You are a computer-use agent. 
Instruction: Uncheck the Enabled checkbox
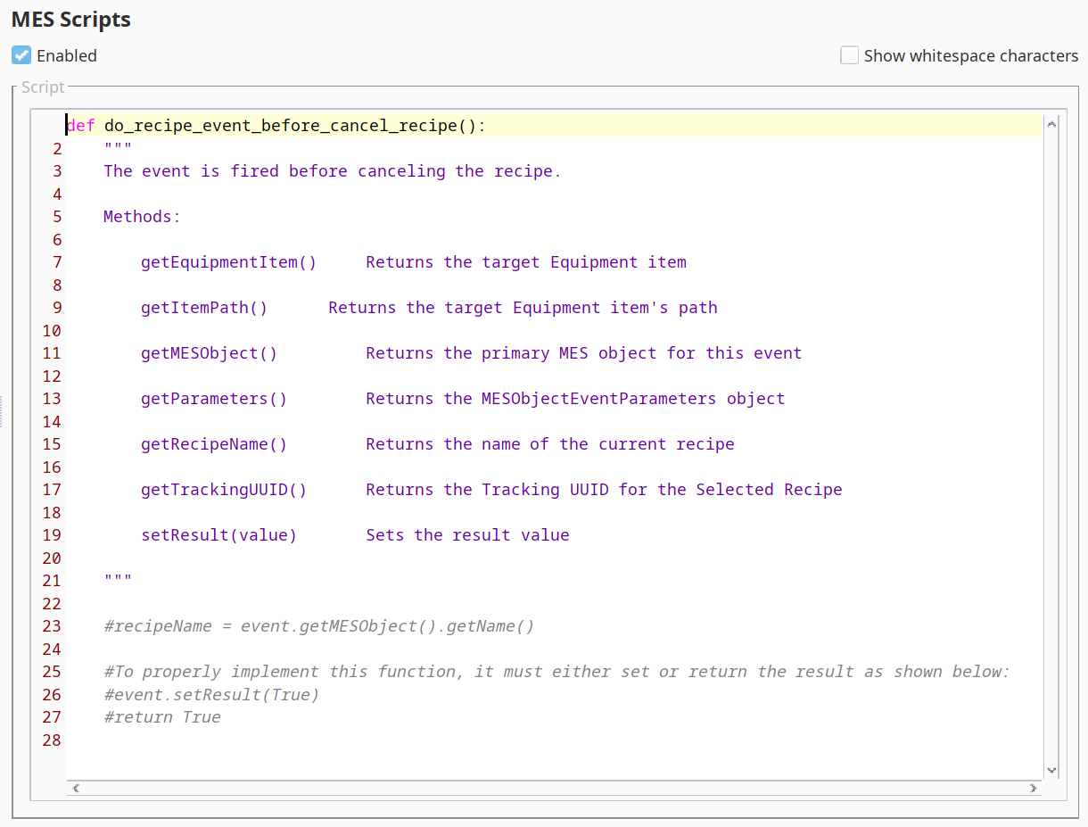click(x=21, y=55)
